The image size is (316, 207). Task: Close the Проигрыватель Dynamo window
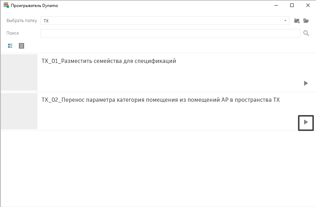point(308,6)
